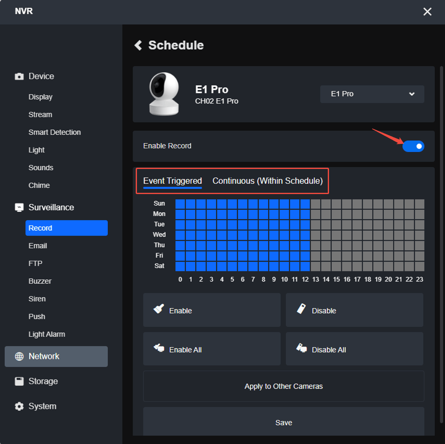Switch to Event Triggered tab
The image size is (445, 444).
coord(172,181)
